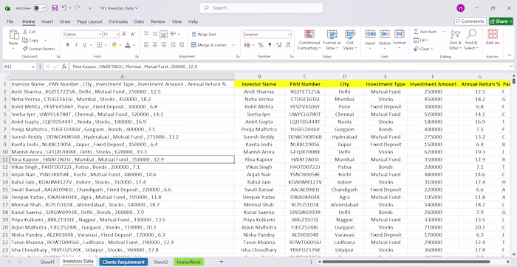Align text left in cell
The width and height of the screenshot is (517, 267).
click(146, 45)
